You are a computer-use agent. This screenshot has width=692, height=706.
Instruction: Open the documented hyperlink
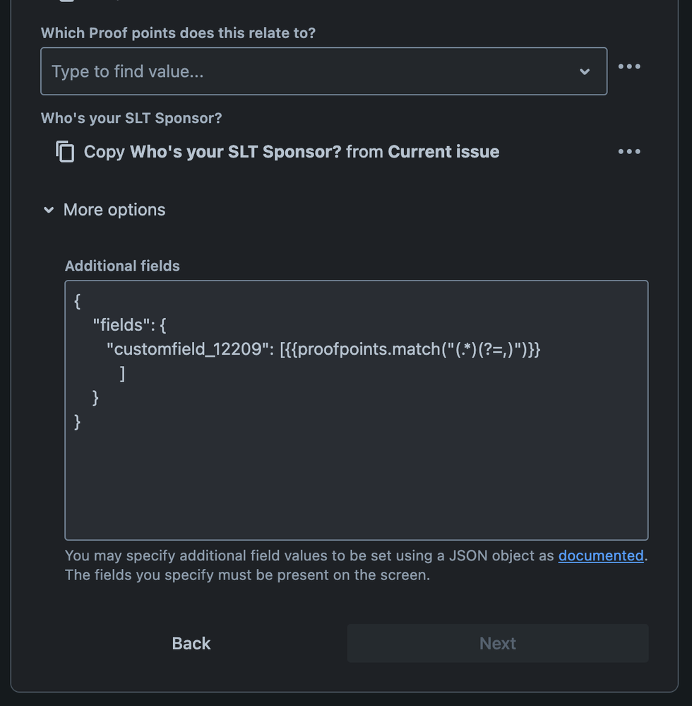601,555
